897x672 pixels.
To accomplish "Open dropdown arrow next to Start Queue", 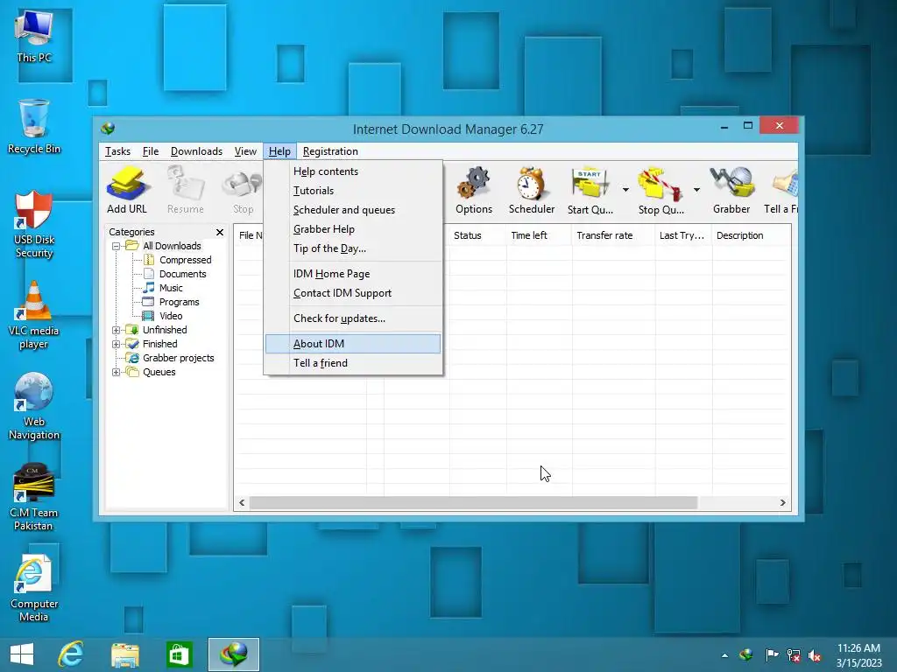I will (625, 190).
